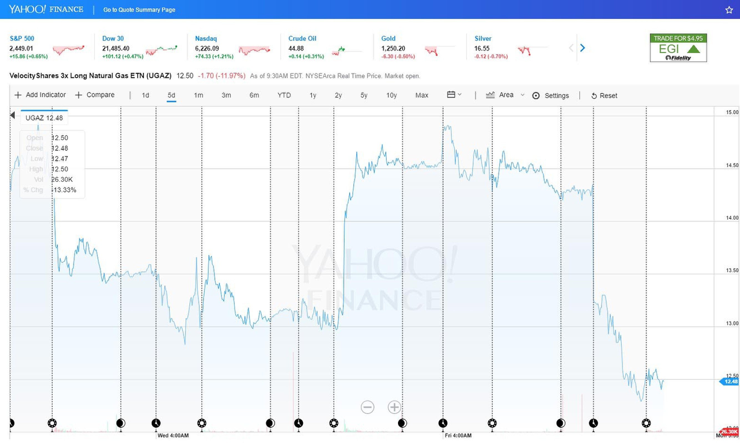Image resolution: width=740 pixels, height=443 pixels.
Task: Click the Nasdaq value 6,226.09
Action: (207, 48)
